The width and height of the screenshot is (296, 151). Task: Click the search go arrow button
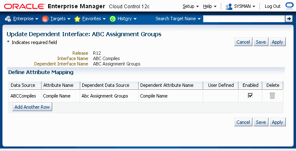tap(289, 19)
